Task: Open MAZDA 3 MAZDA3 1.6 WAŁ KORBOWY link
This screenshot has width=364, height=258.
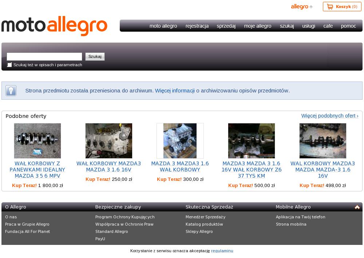Action: [180, 167]
